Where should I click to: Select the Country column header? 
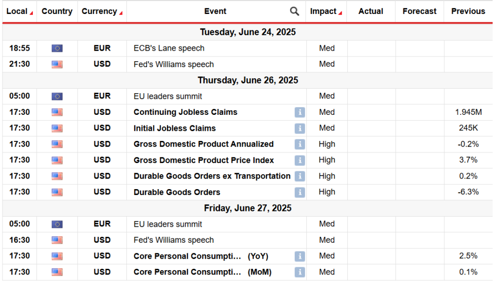[x=57, y=12]
